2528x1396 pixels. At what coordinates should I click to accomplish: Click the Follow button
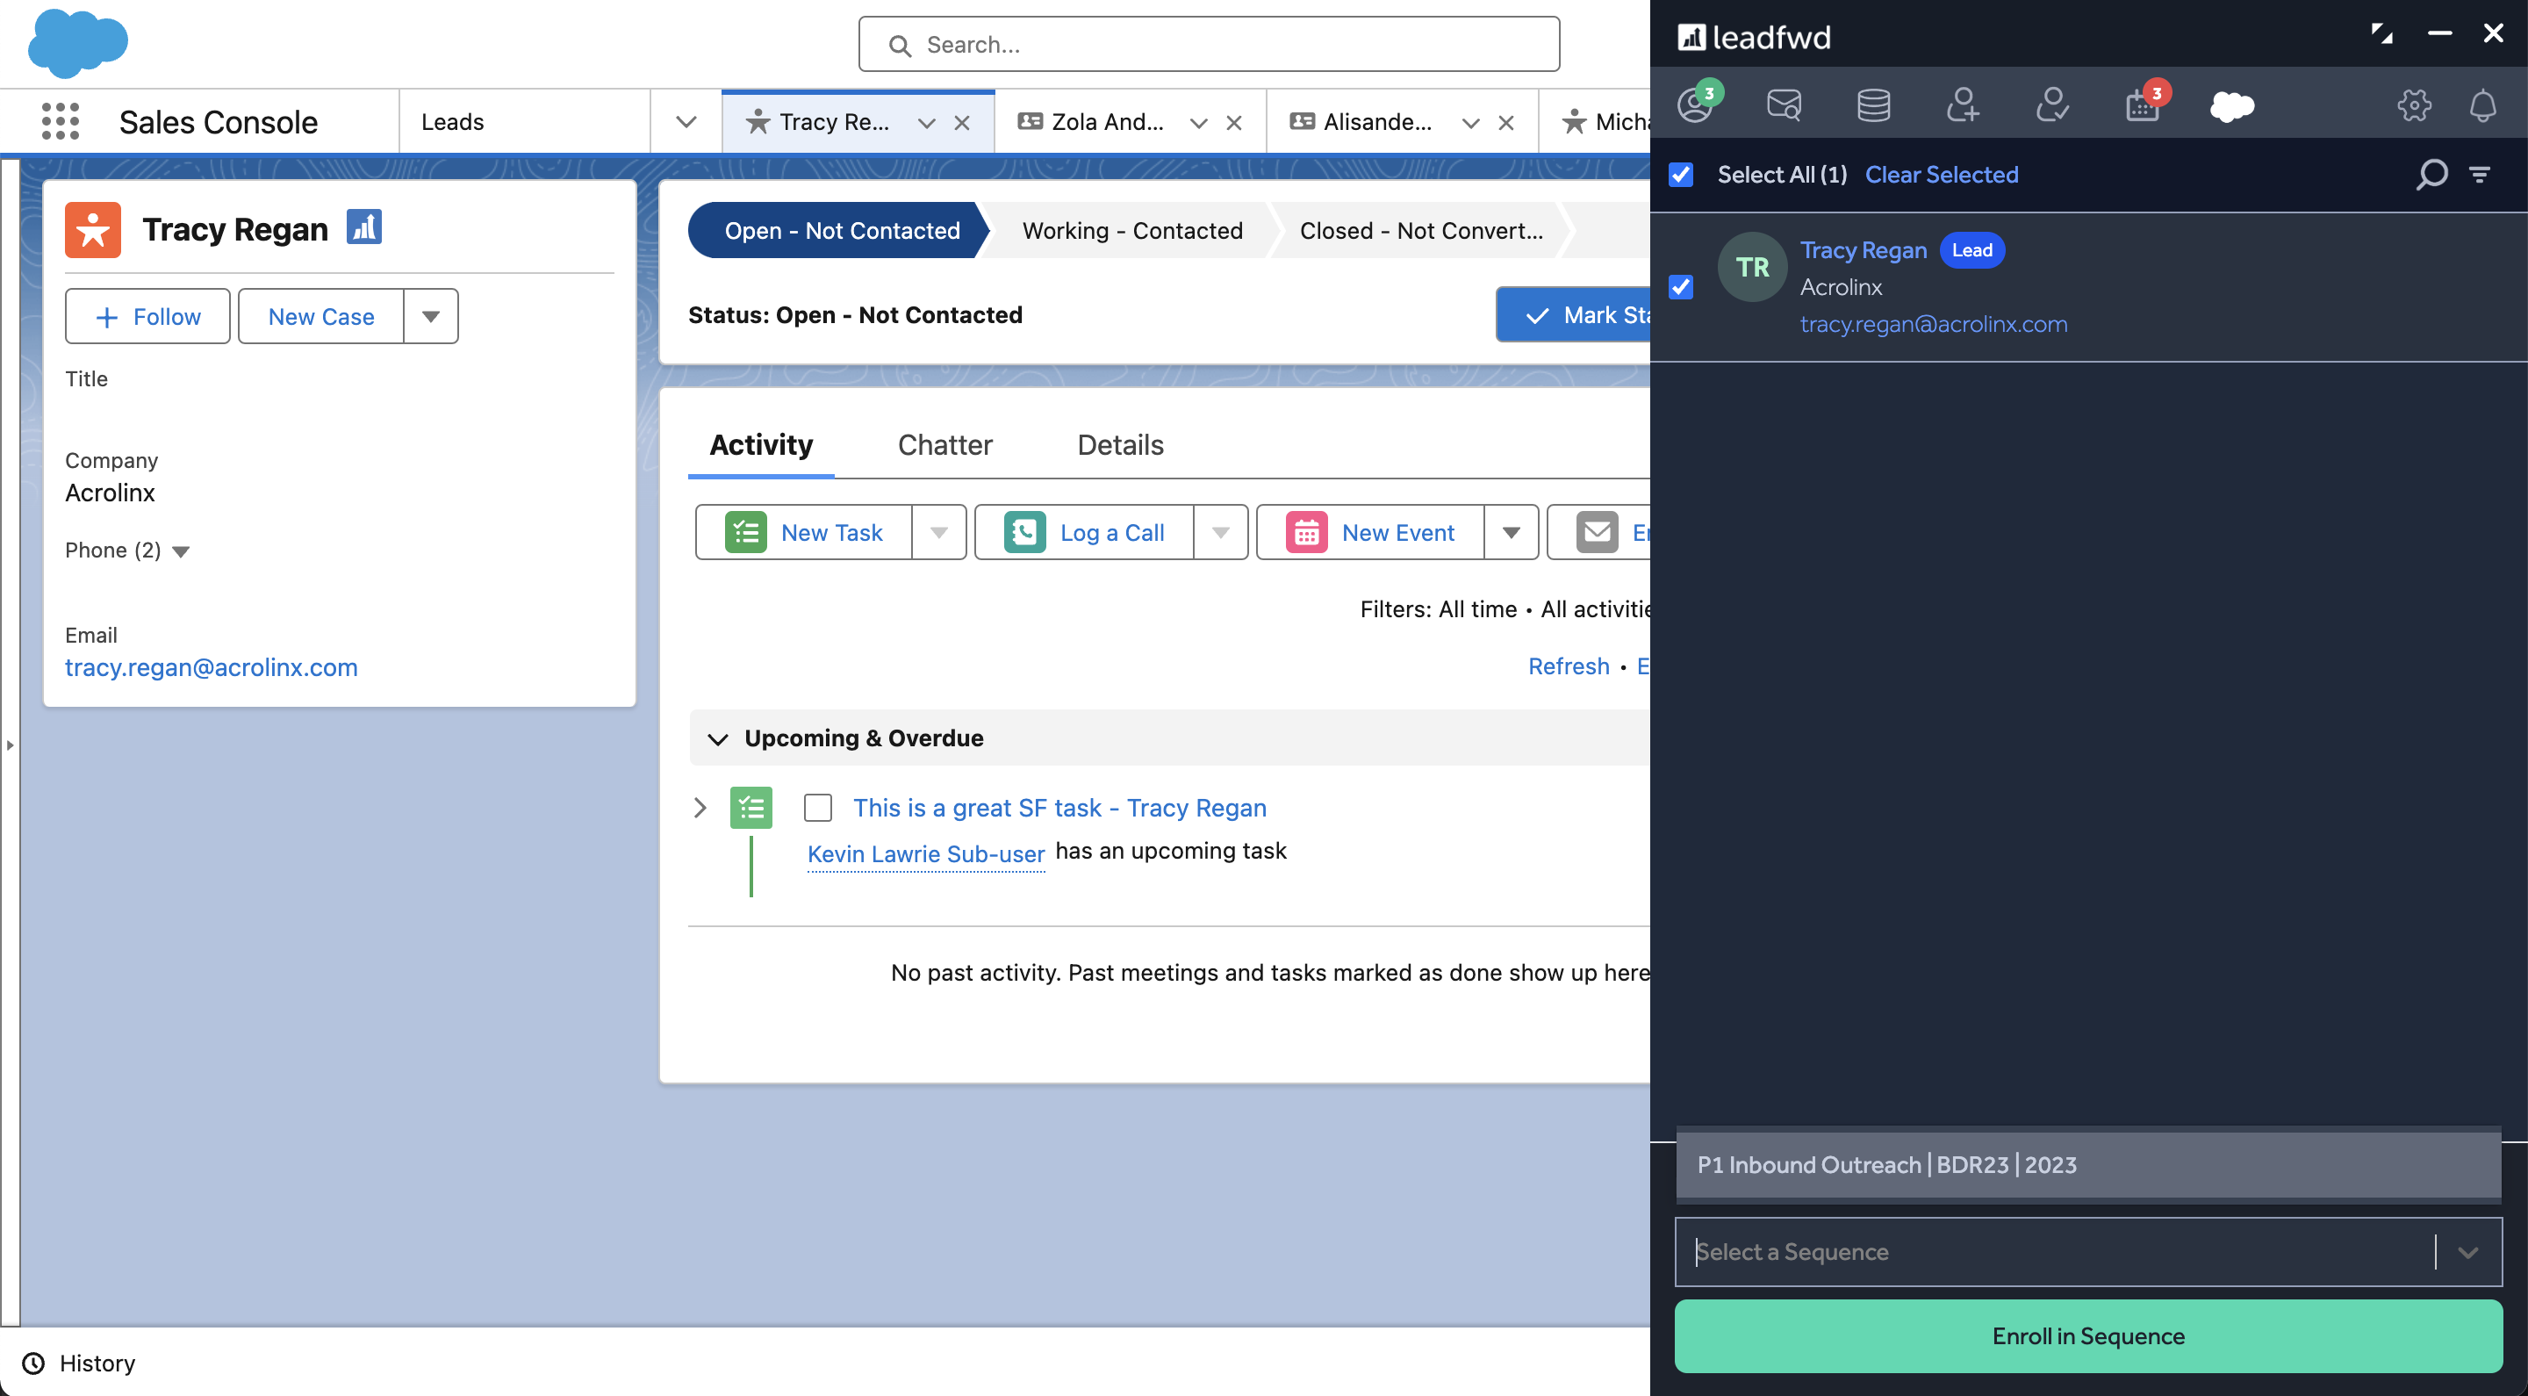(147, 316)
